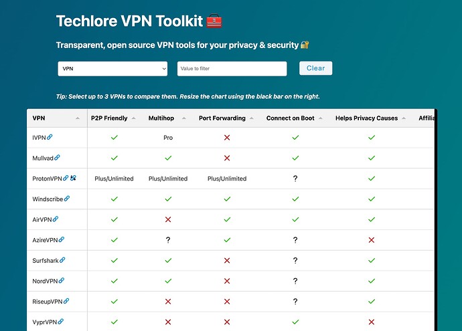Click the link icon beside Windscribe
Viewport: 462px width, 331px height.
[67, 199]
